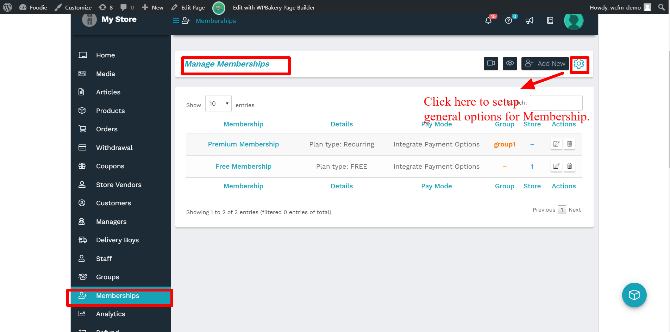670x332 pixels.
Task: Toggle the sidebar hamburger menu
Action: 176,21
